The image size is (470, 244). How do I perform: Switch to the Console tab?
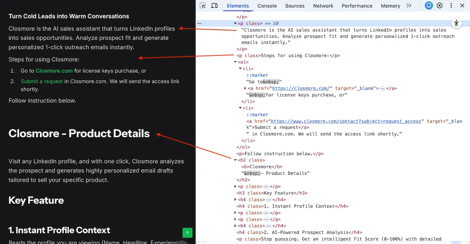pos(267,6)
